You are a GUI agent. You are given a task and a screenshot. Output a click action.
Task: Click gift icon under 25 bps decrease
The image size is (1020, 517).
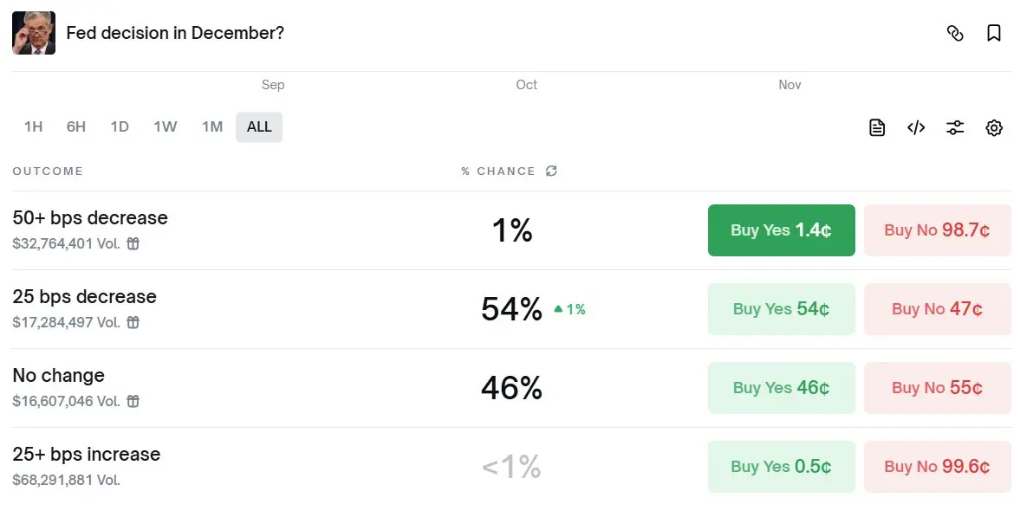133,323
